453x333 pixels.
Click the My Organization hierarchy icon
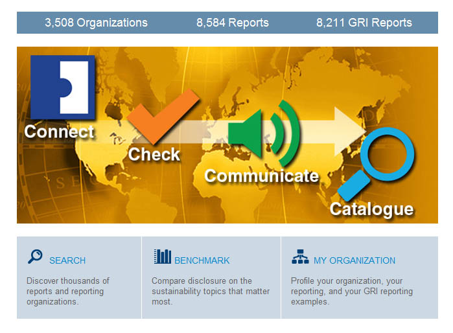coord(300,257)
